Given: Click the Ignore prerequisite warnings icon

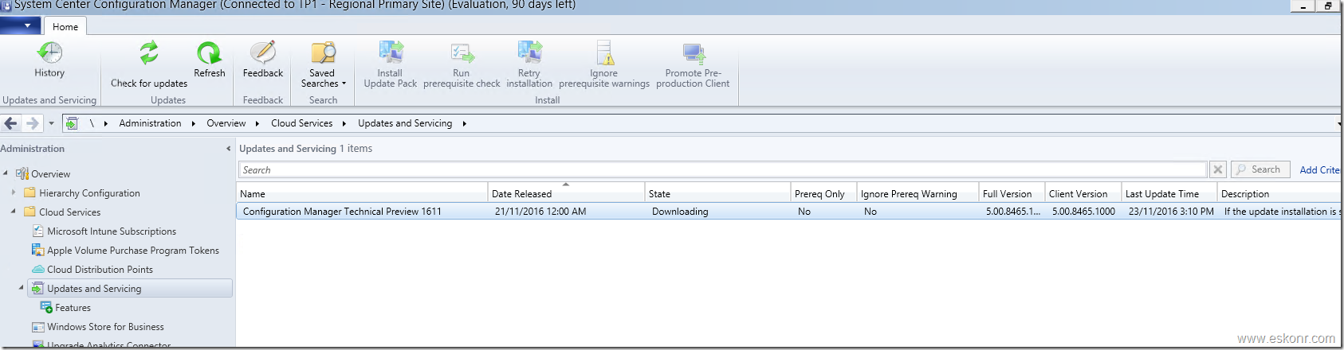Looking at the screenshot, I should [604, 52].
